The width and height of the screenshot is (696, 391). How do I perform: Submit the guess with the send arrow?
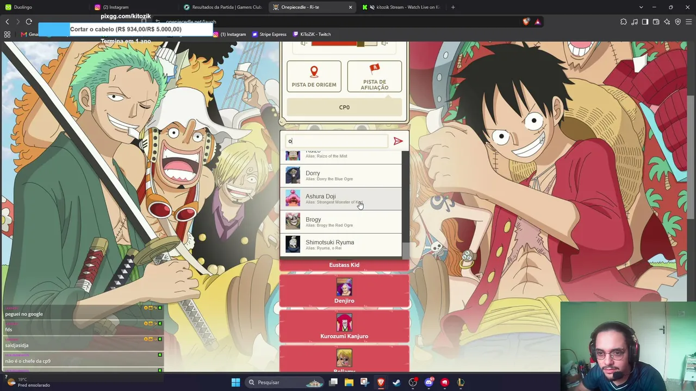(x=398, y=141)
